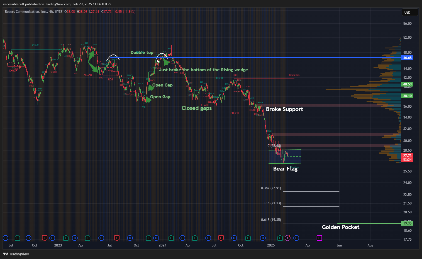422x259 pixels.
Task: Click the 0.618 (19.35) Fibonacci level label
Action: [271, 220]
